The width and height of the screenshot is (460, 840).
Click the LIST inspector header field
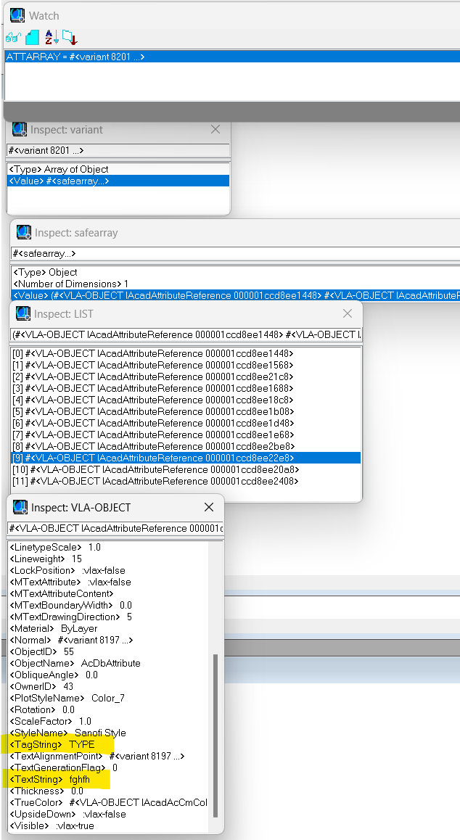186,335
